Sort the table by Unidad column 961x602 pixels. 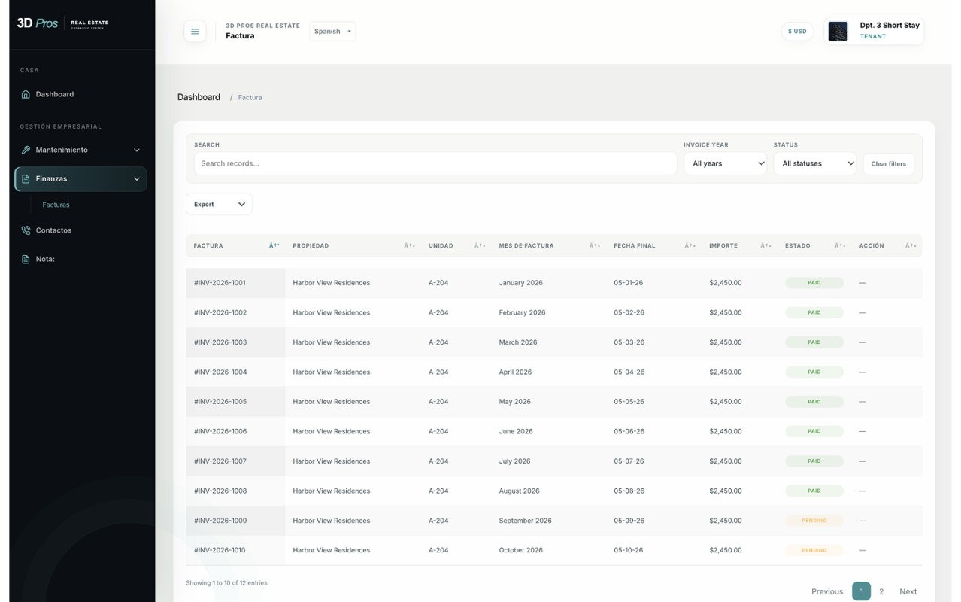click(480, 245)
